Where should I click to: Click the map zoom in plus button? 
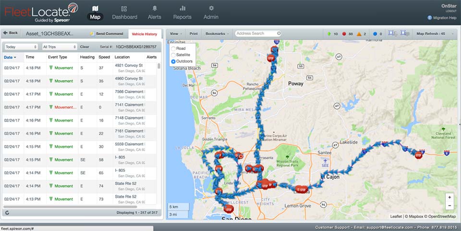pos(449,197)
